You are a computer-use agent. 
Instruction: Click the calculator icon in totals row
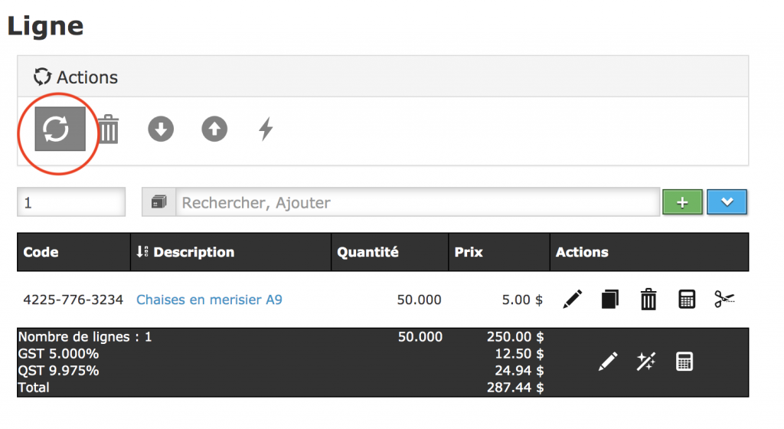(684, 362)
